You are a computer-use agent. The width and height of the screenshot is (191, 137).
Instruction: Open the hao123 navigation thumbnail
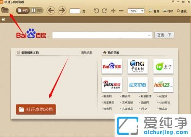pyautogui.click(x=163, y=84)
